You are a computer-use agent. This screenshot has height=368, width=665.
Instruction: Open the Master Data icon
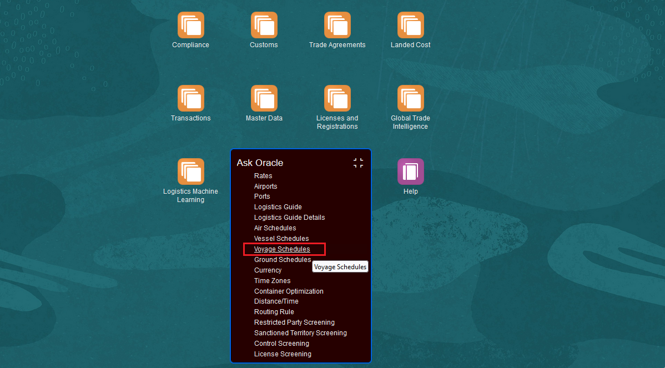pos(264,98)
